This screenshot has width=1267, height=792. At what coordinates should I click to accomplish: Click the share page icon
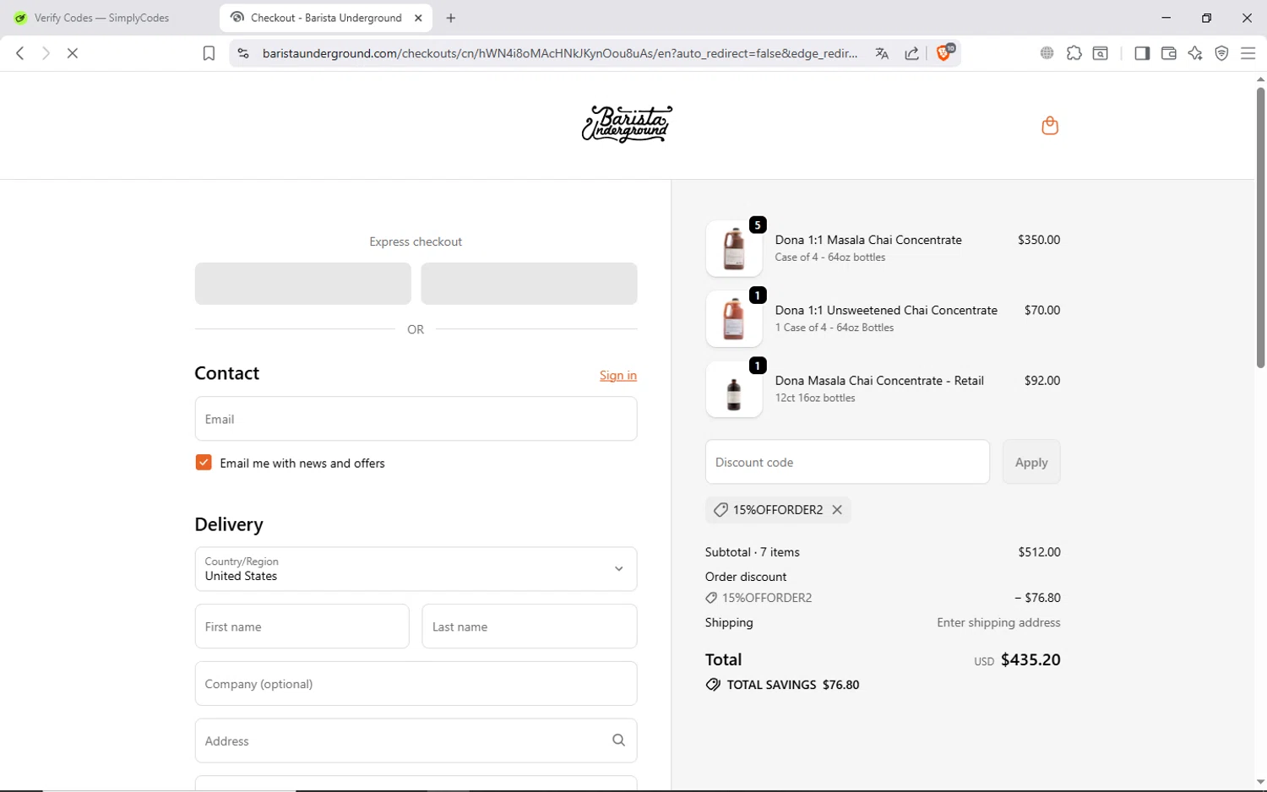click(912, 53)
